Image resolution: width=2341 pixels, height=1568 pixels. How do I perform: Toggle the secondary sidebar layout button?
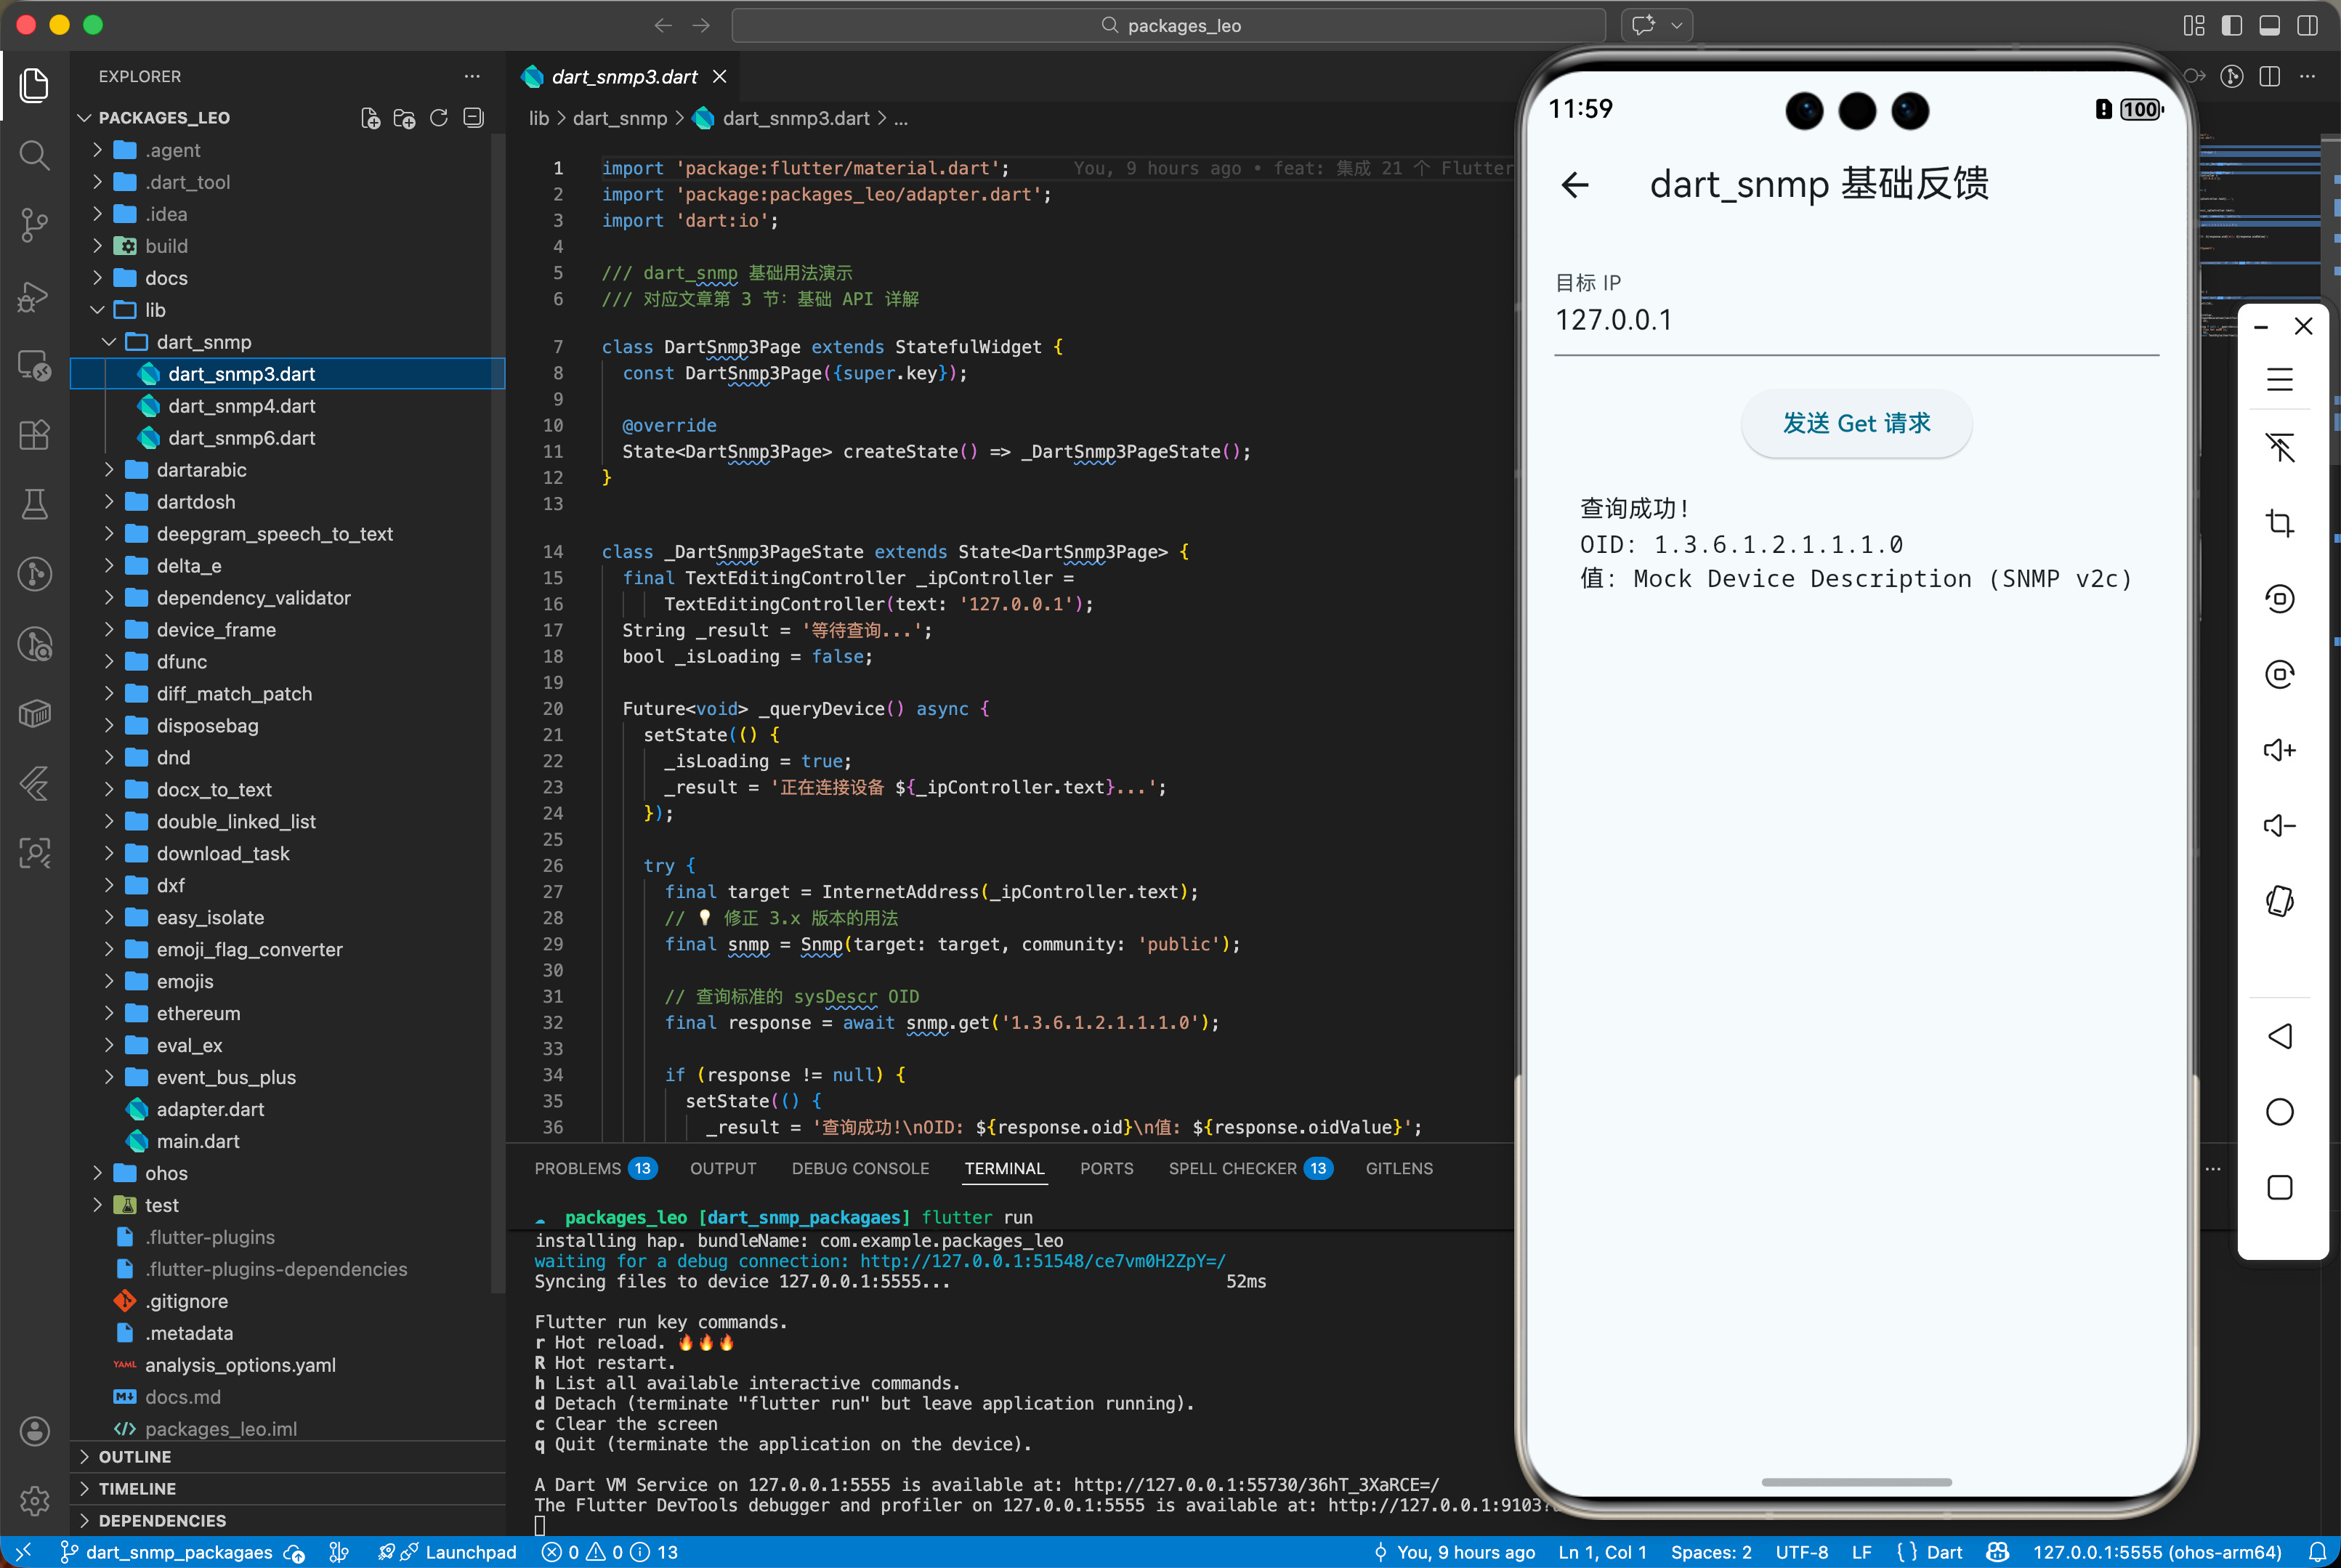pyautogui.click(x=2307, y=25)
